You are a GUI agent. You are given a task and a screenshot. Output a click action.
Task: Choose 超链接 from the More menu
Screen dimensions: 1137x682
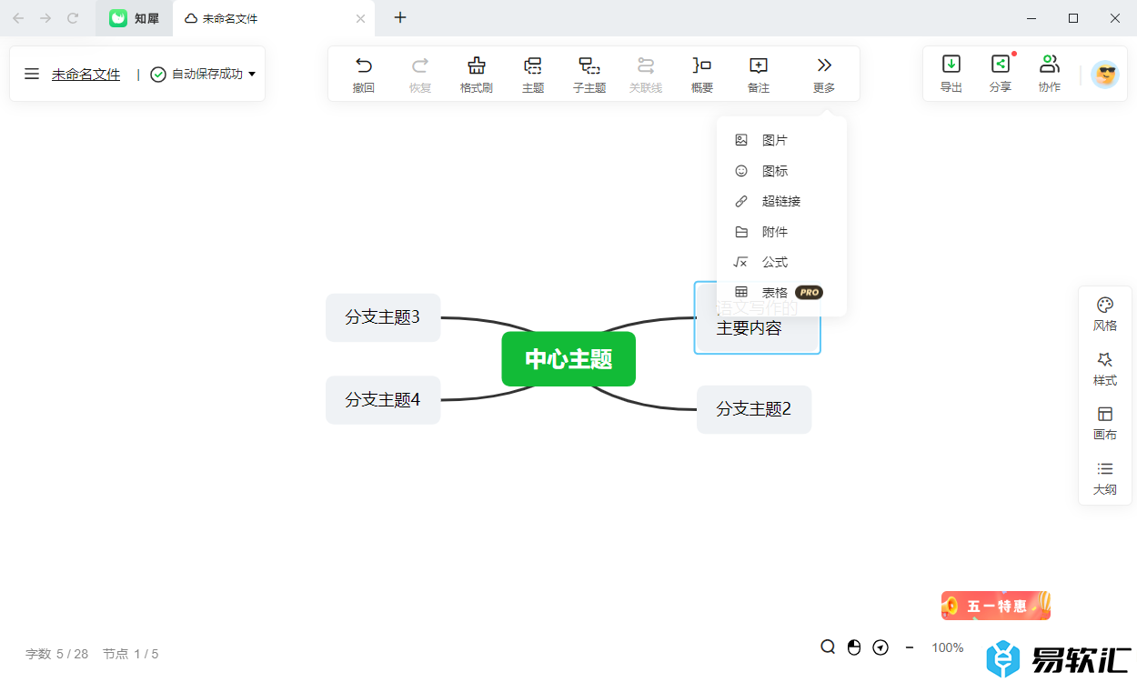click(x=781, y=201)
